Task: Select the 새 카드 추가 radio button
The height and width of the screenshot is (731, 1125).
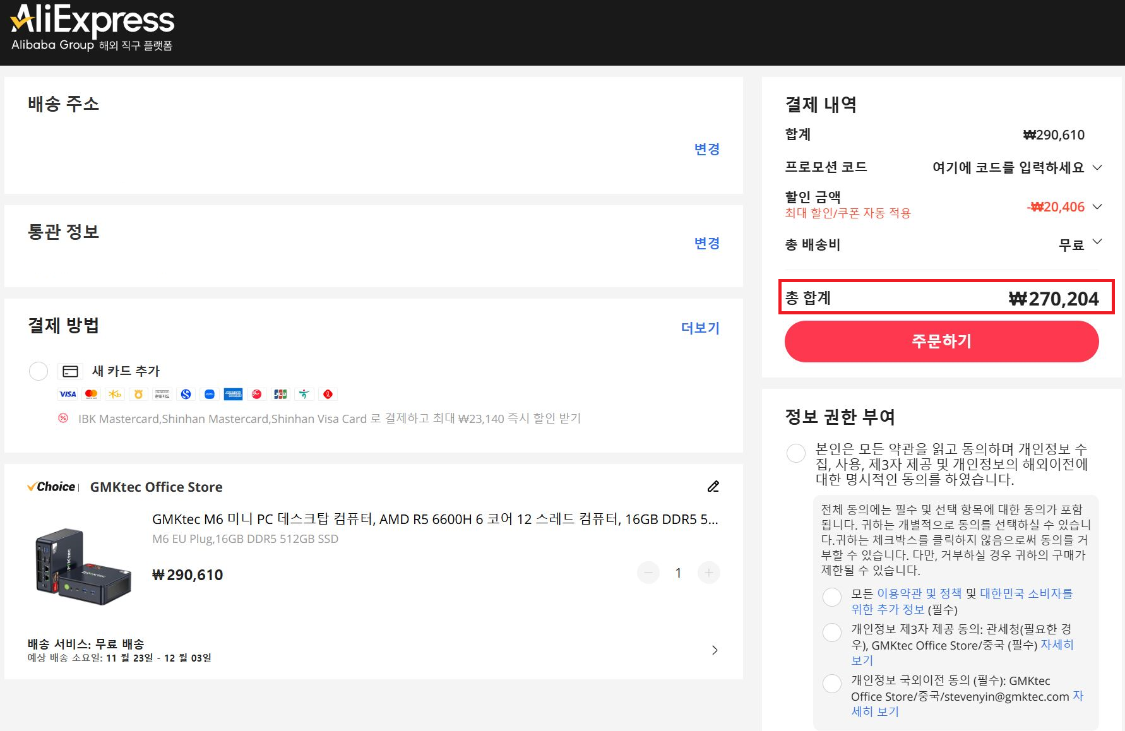Action: (x=39, y=371)
